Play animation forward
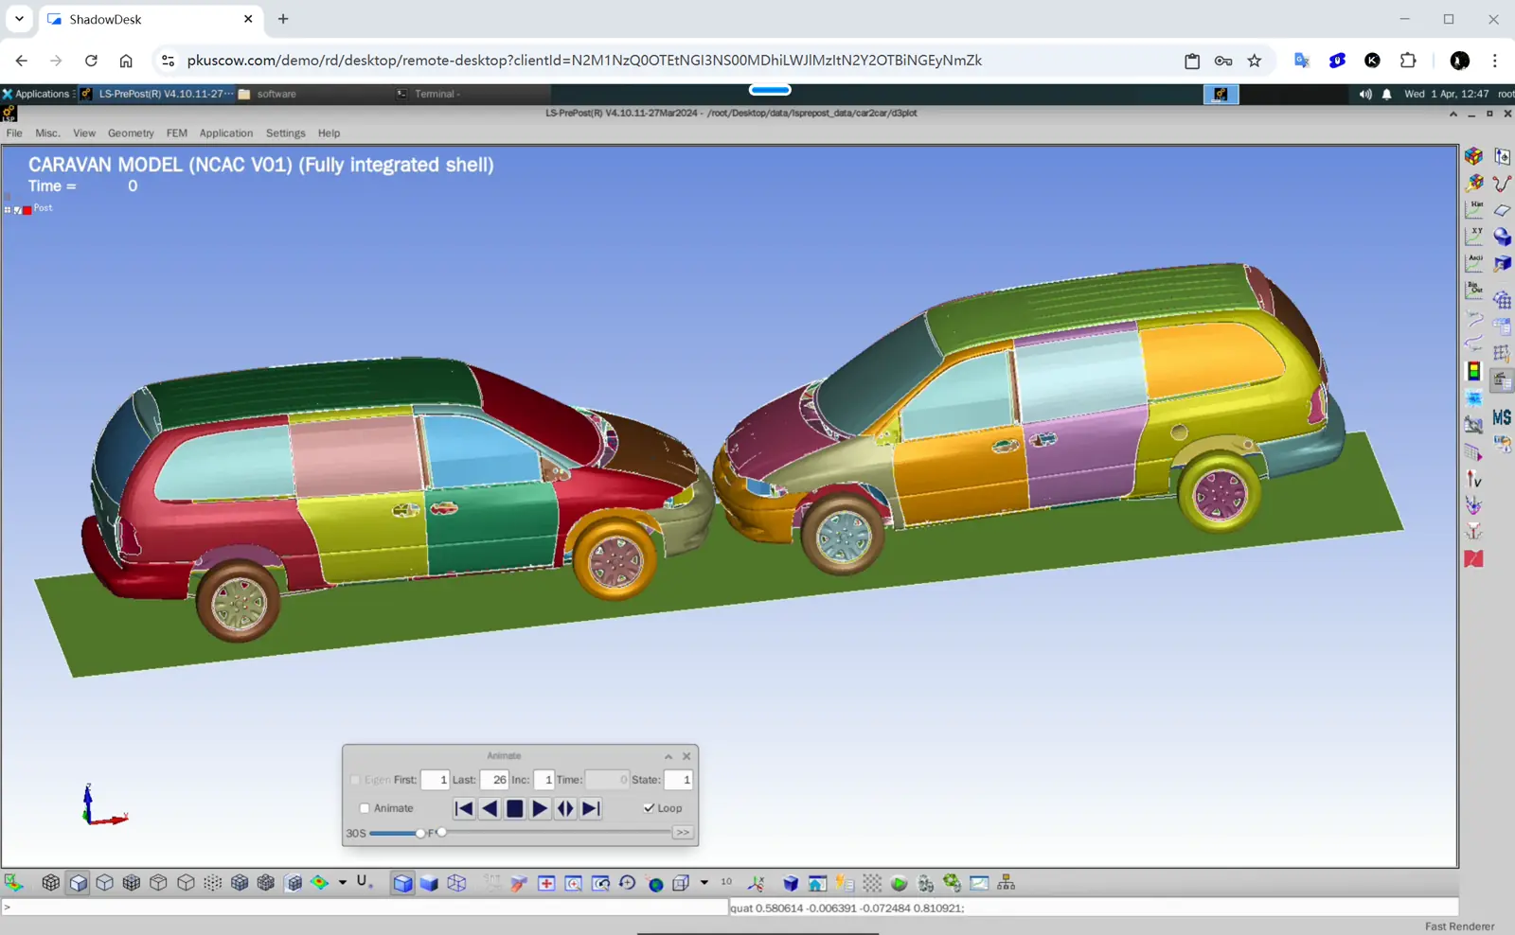This screenshot has width=1515, height=935. (540, 808)
